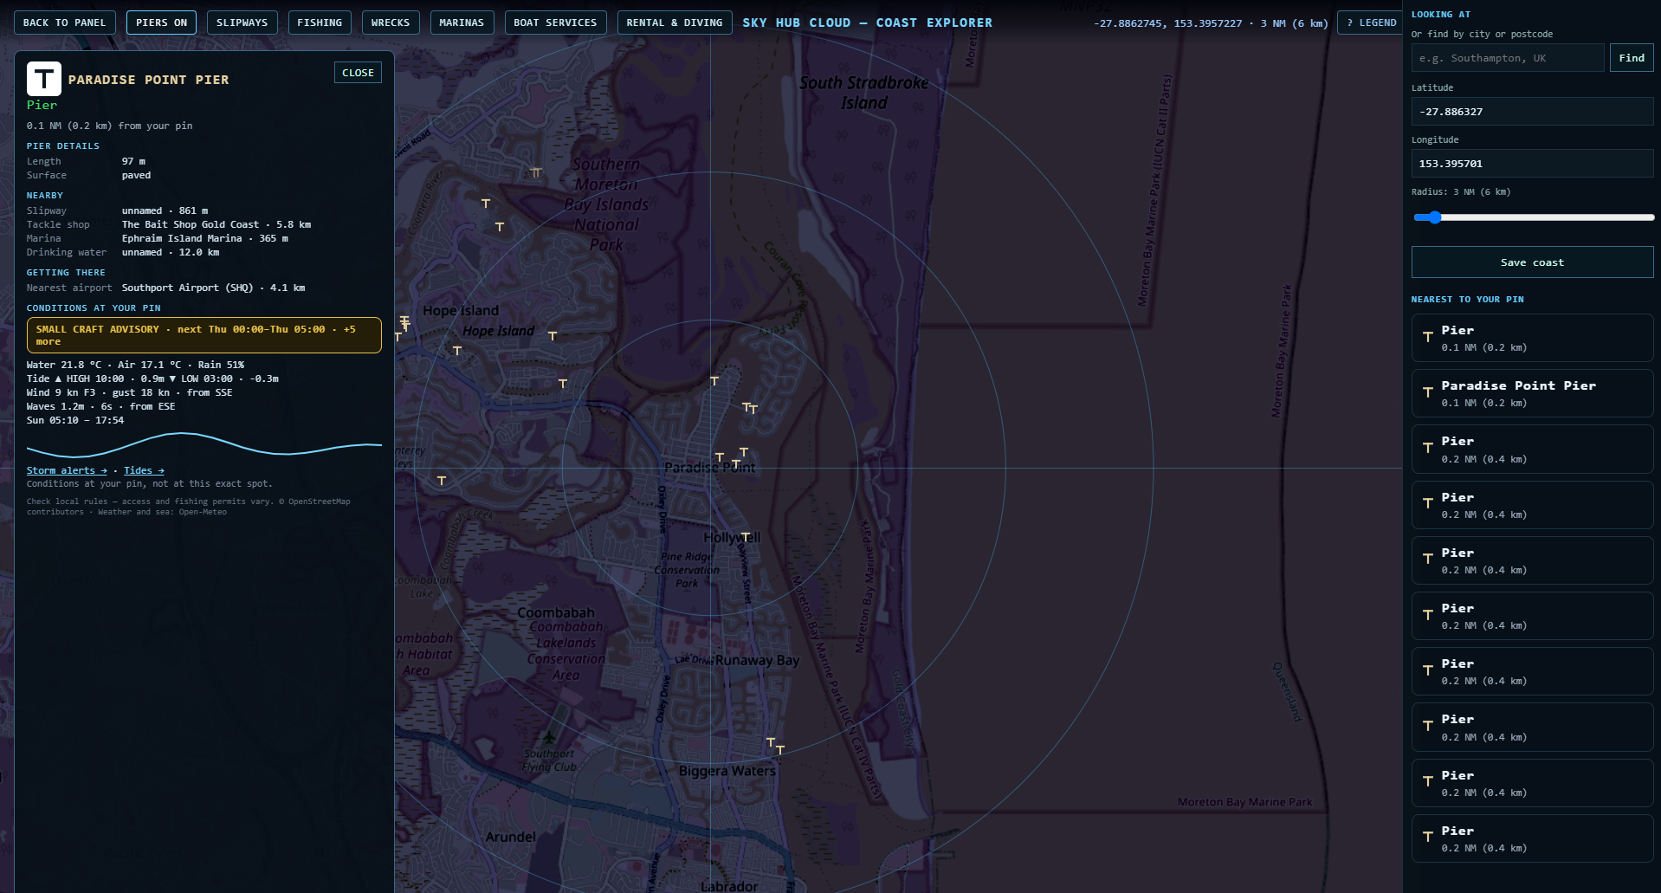The height and width of the screenshot is (893, 1661).
Task: Click the tide curve chart
Action: [204, 444]
